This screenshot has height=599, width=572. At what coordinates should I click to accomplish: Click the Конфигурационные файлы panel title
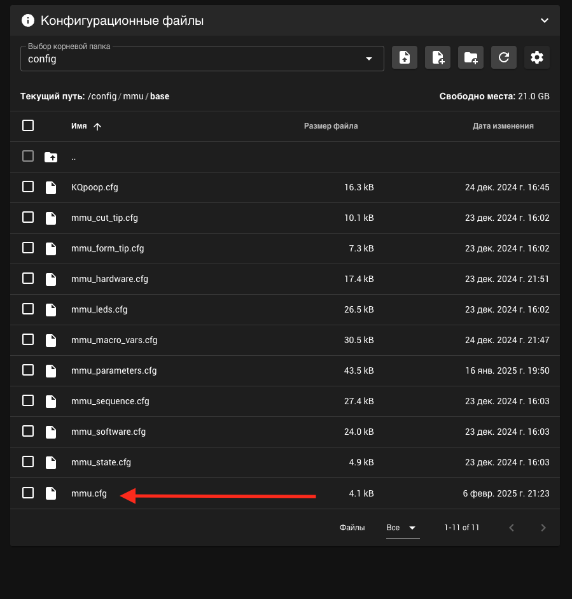[x=122, y=20]
